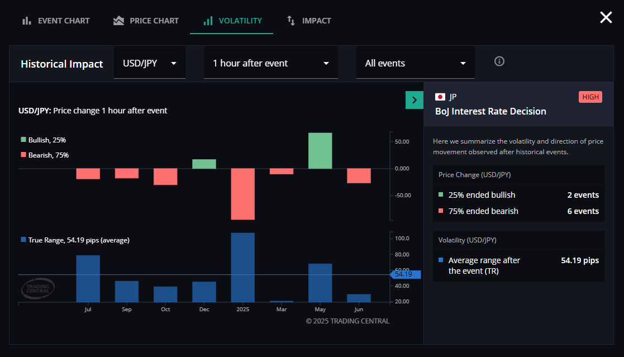Click the 75% ended bearish row
The image size is (624, 357).
coord(518,211)
